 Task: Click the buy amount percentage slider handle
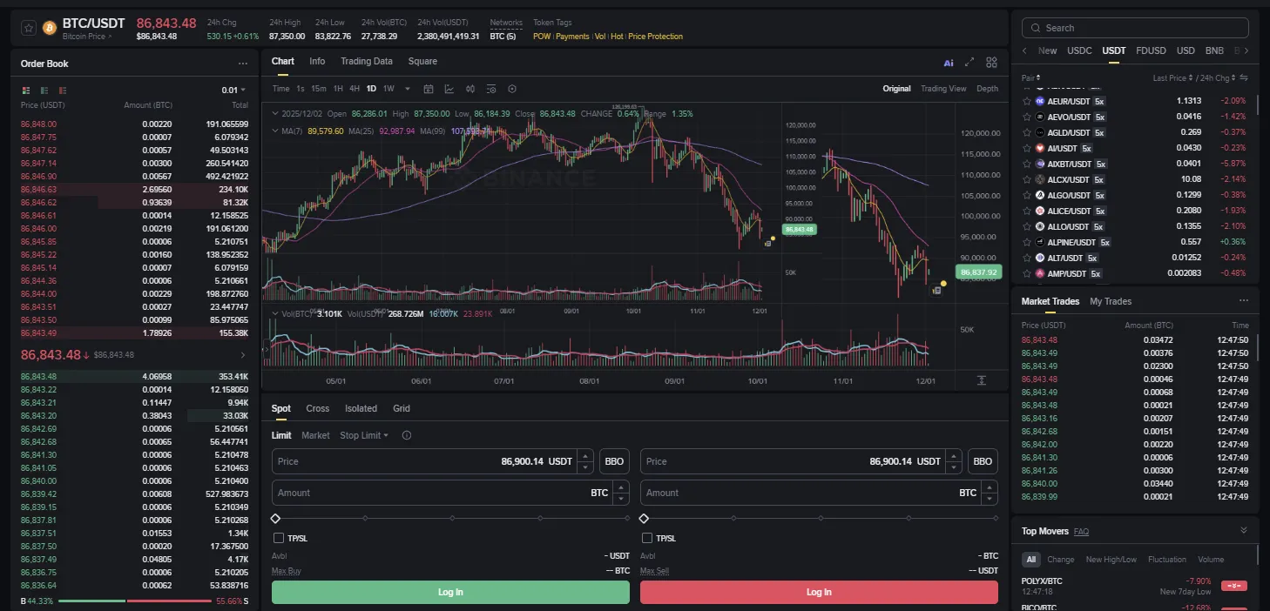[x=276, y=518]
